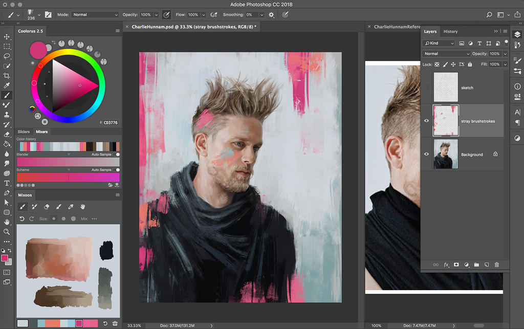Choose the Horizontal Type tool
The height and width of the screenshot is (329, 524).
[x=7, y=183]
